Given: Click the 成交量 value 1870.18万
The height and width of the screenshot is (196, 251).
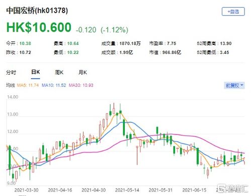Looking at the screenshot, I should click(x=130, y=43).
